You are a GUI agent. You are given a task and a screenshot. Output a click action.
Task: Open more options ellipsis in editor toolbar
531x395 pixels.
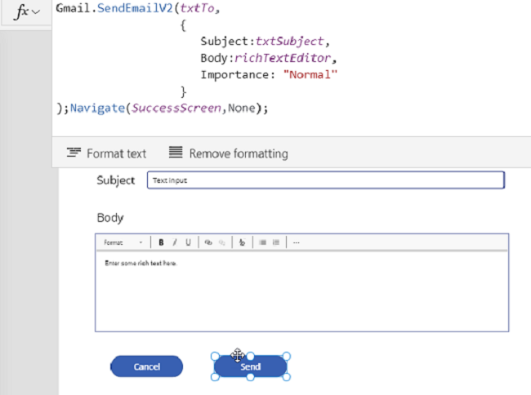[x=297, y=242]
